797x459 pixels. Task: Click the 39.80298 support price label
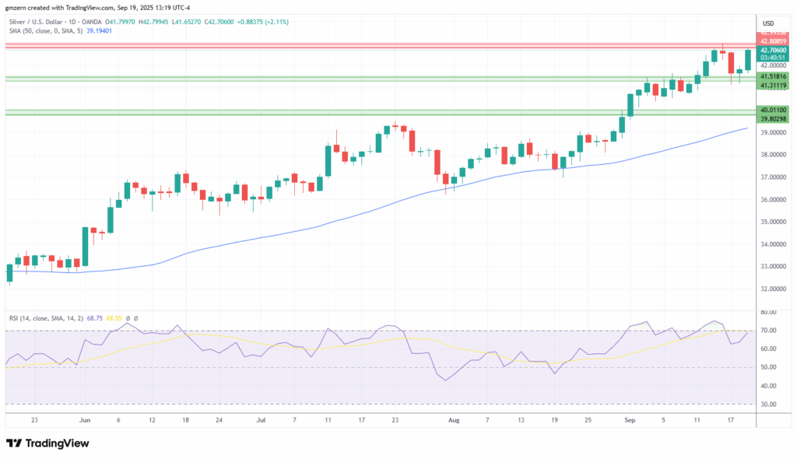773,118
